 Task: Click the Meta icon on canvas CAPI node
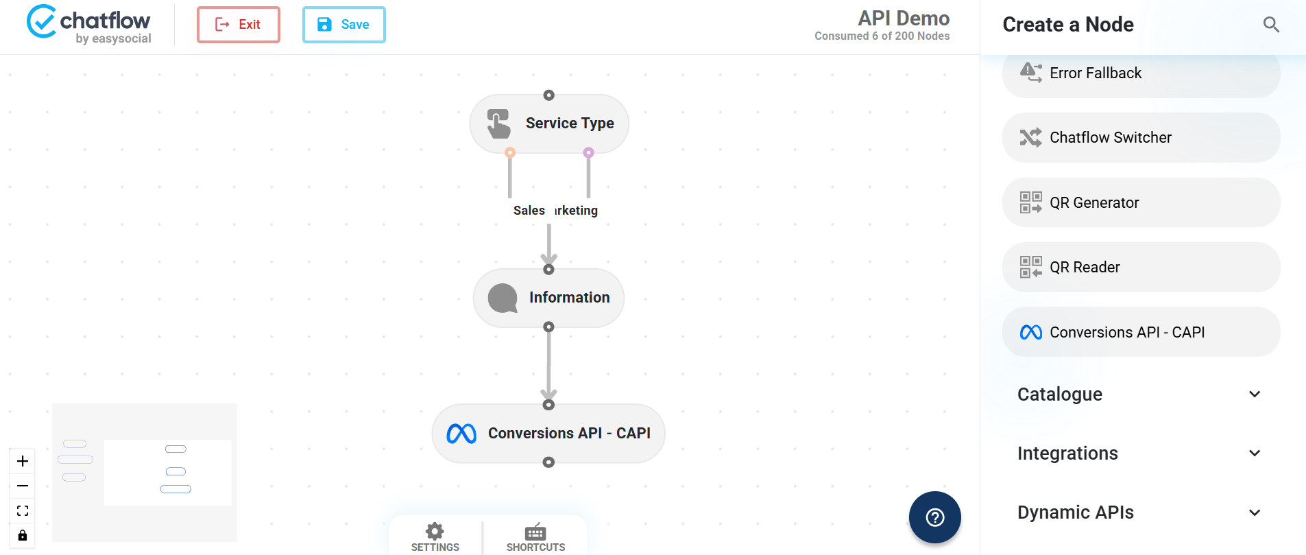461,434
